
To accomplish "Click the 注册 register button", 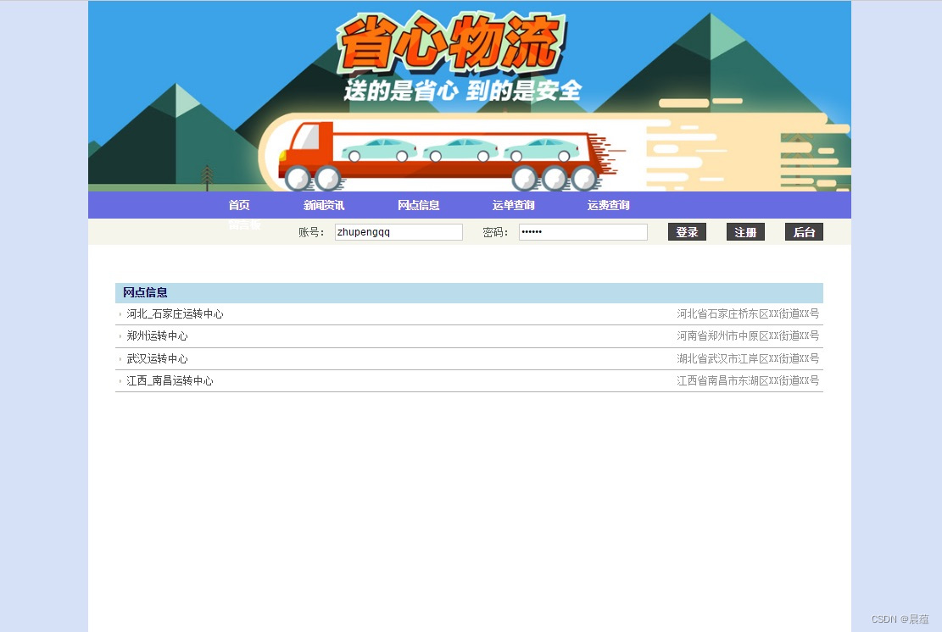I will tap(745, 231).
